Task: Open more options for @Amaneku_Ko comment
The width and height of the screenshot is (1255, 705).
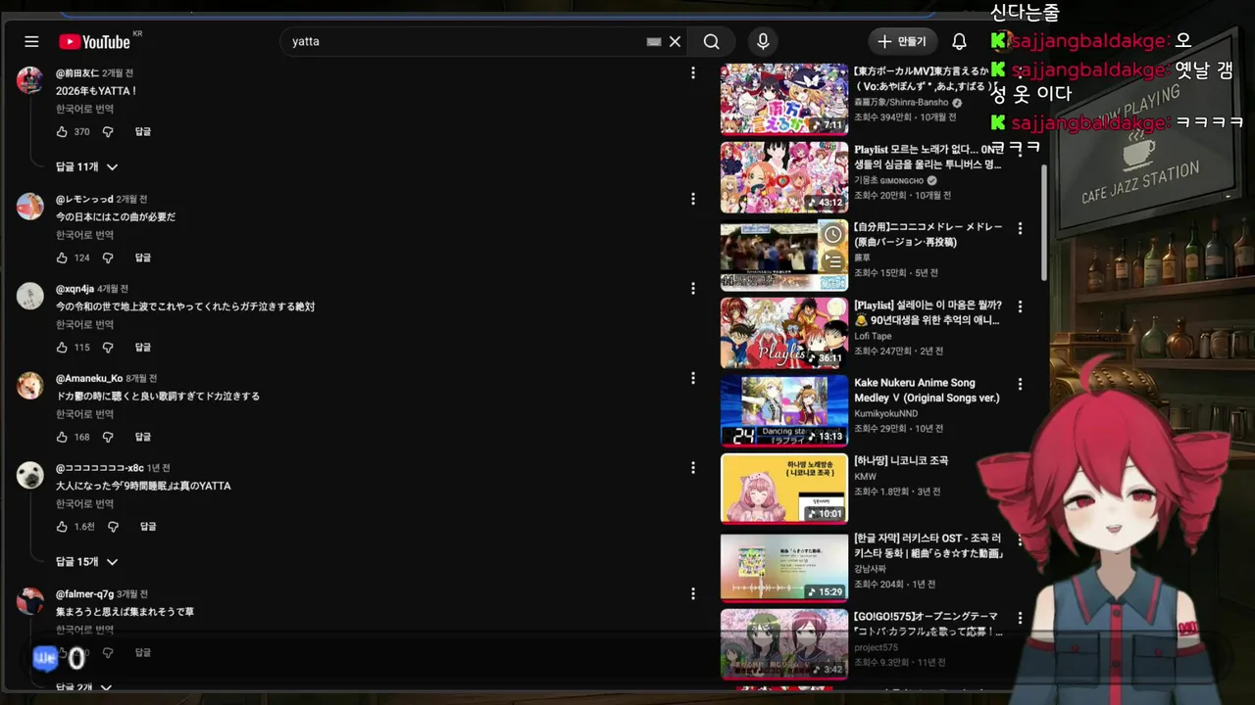Action: click(x=693, y=378)
